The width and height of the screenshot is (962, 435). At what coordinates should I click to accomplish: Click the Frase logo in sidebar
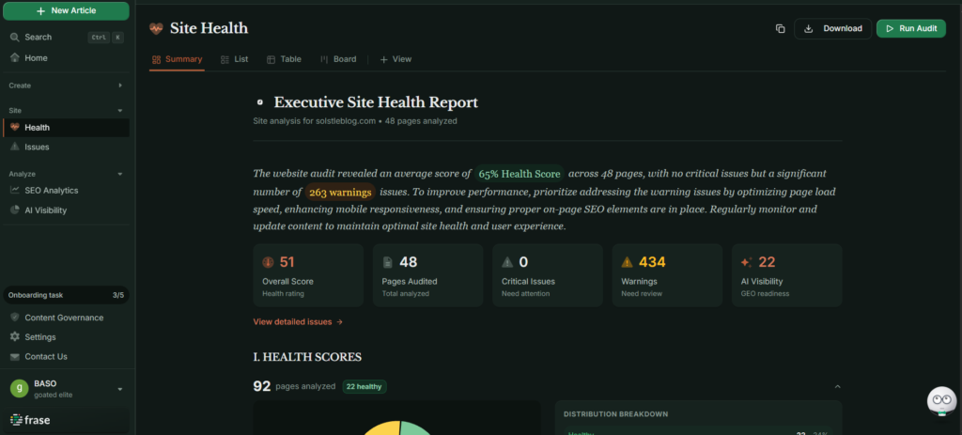[30, 420]
